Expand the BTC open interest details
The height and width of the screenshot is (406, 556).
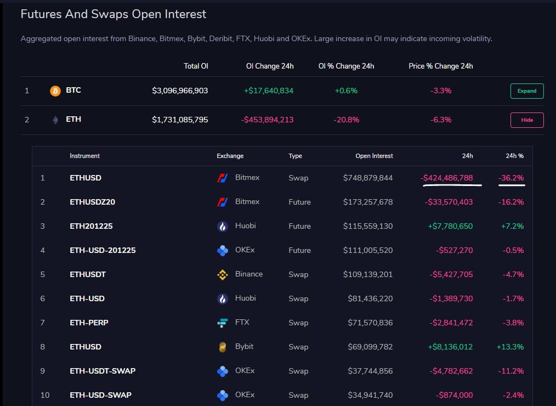[x=526, y=91]
